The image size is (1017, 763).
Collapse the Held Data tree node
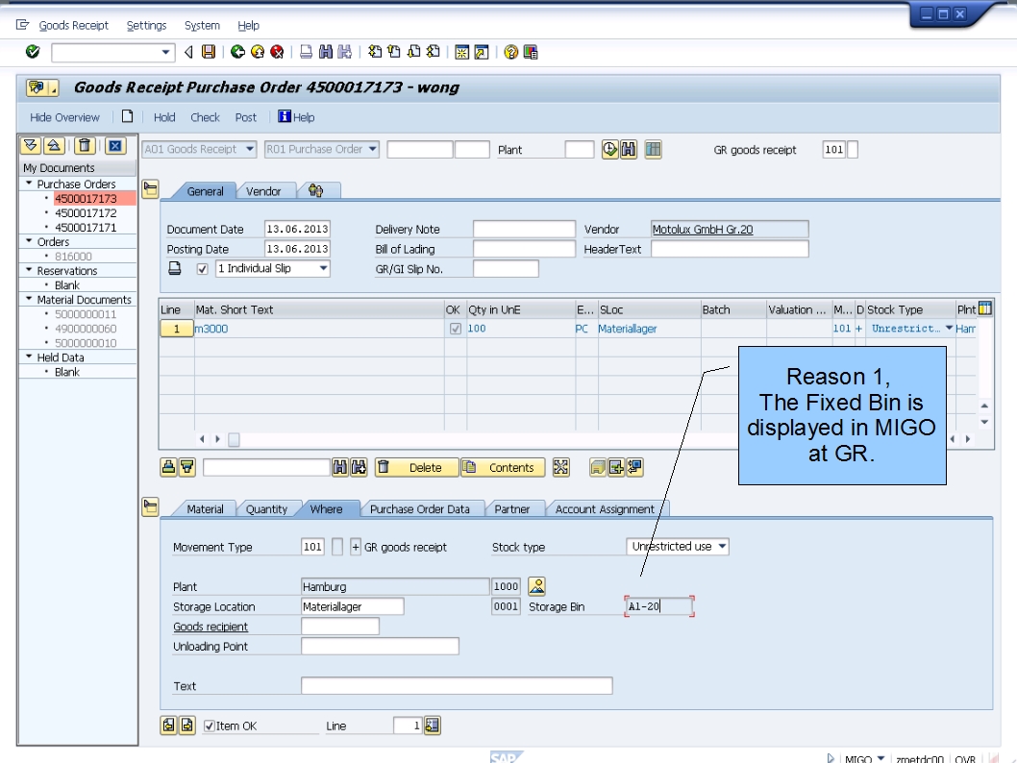(x=29, y=357)
